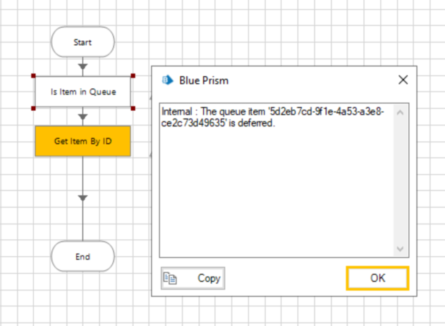Click the OK button in the dialog
This screenshot has height=326, width=445.
(377, 278)
